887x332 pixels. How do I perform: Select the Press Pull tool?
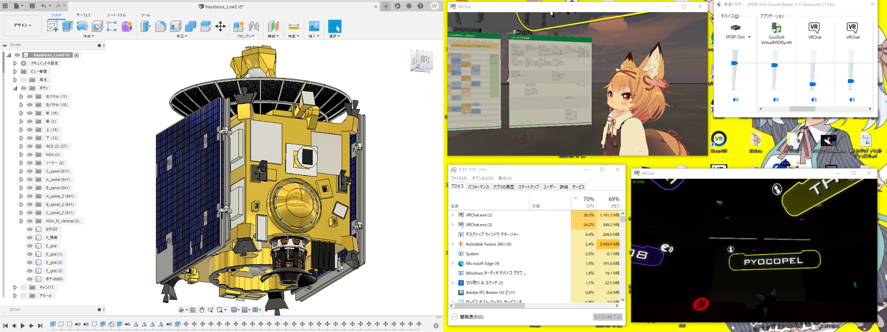[146, 26]
